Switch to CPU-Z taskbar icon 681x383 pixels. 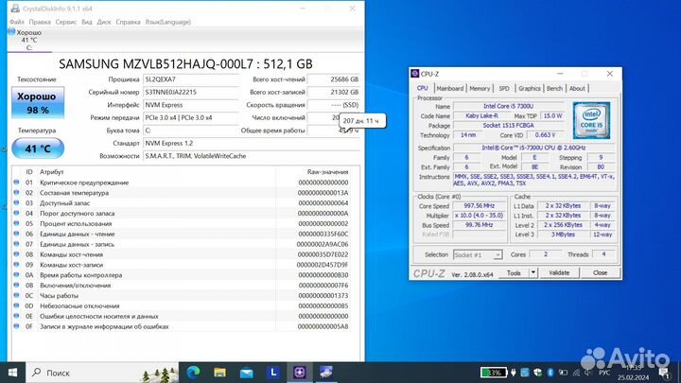[x=299, y=373]
